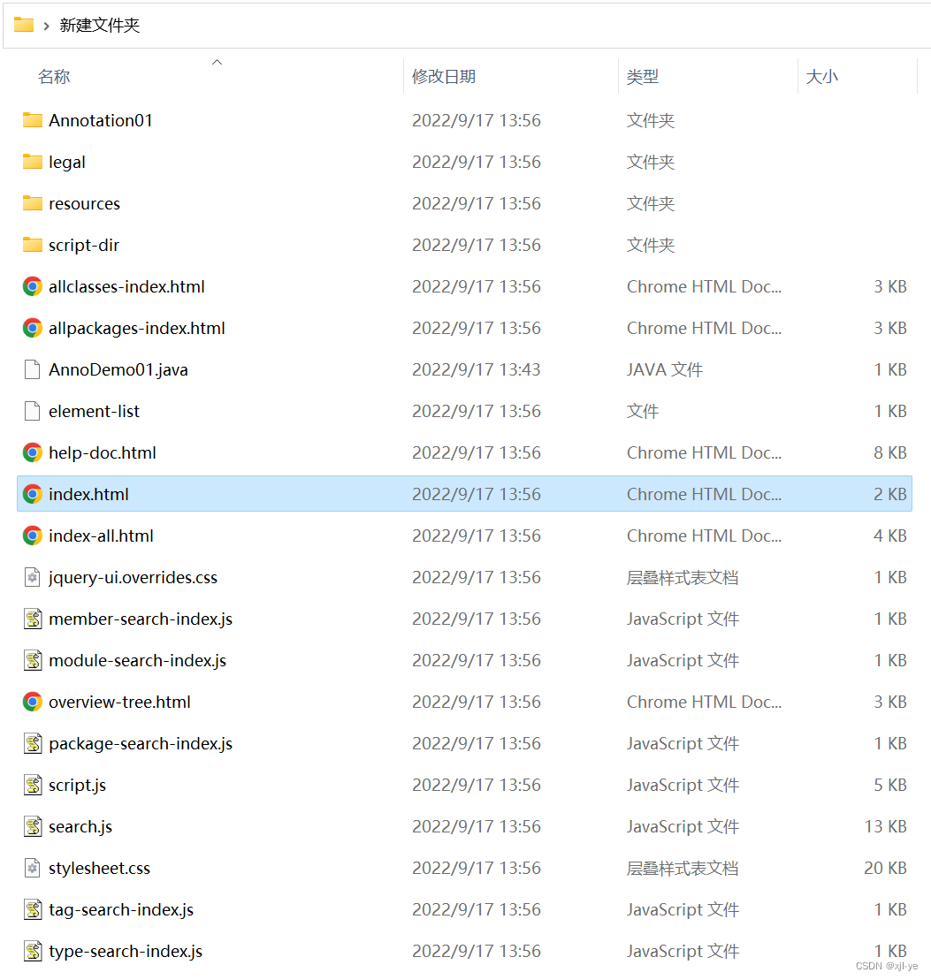Click Chrome icon of allclasses-index.html
The width and height of the screenshot is (931, 980).
coord(33,286)
